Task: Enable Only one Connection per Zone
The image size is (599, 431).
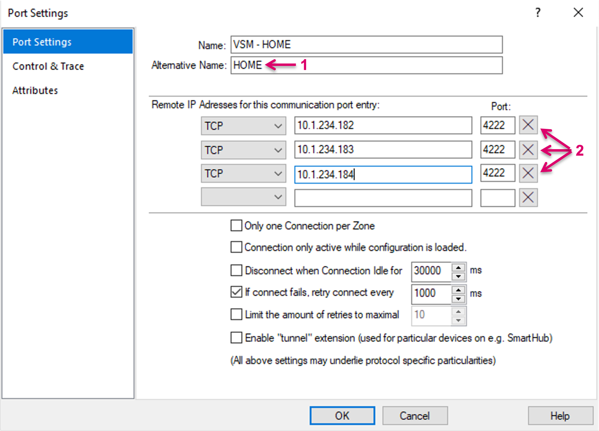Action: [236, 225]
